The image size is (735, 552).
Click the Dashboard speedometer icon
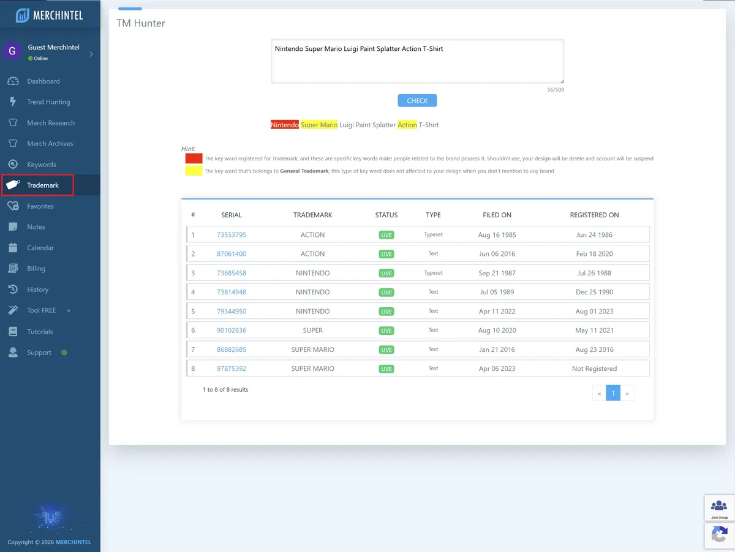pos(13,81)
